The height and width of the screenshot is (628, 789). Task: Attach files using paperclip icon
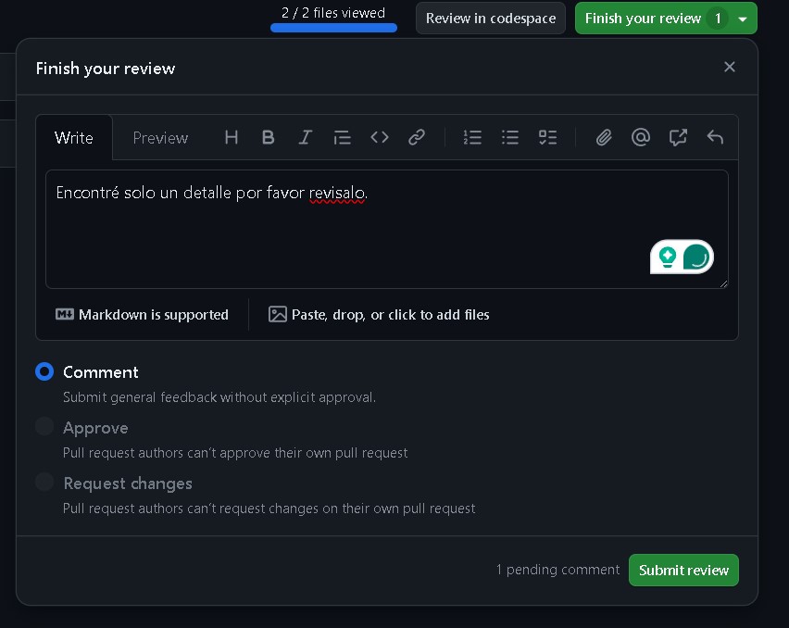coord(604,138)
